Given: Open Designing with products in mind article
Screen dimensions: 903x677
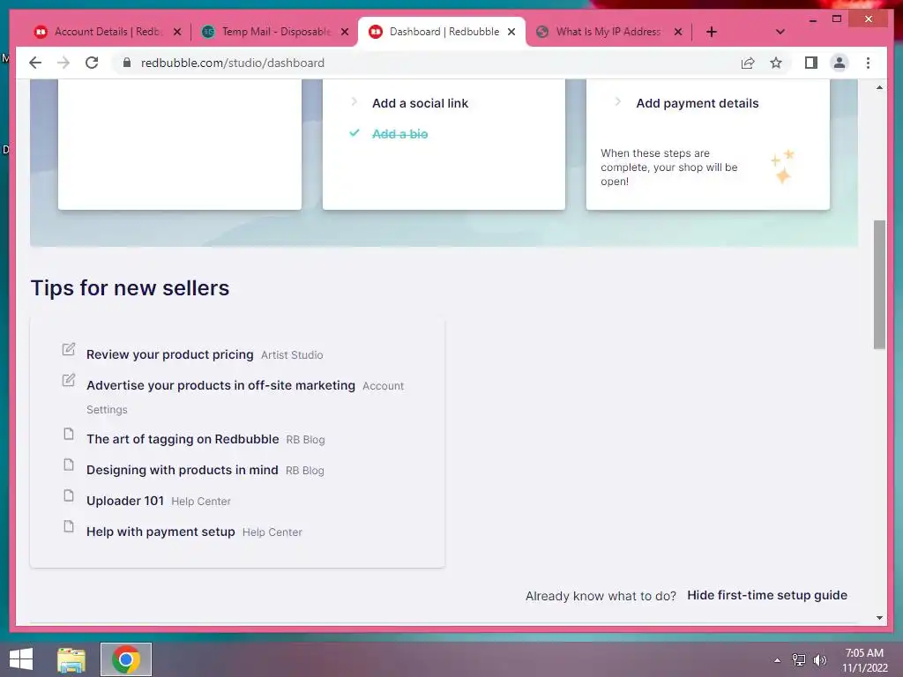Looking at the screenshot, I should (182, 470).
